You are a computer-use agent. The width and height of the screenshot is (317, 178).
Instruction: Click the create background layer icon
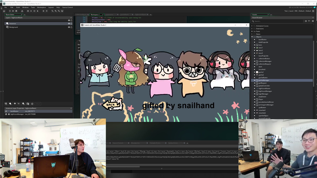[6, 104]
